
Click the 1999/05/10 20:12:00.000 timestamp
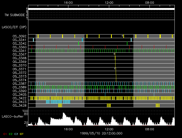point(101,133)
